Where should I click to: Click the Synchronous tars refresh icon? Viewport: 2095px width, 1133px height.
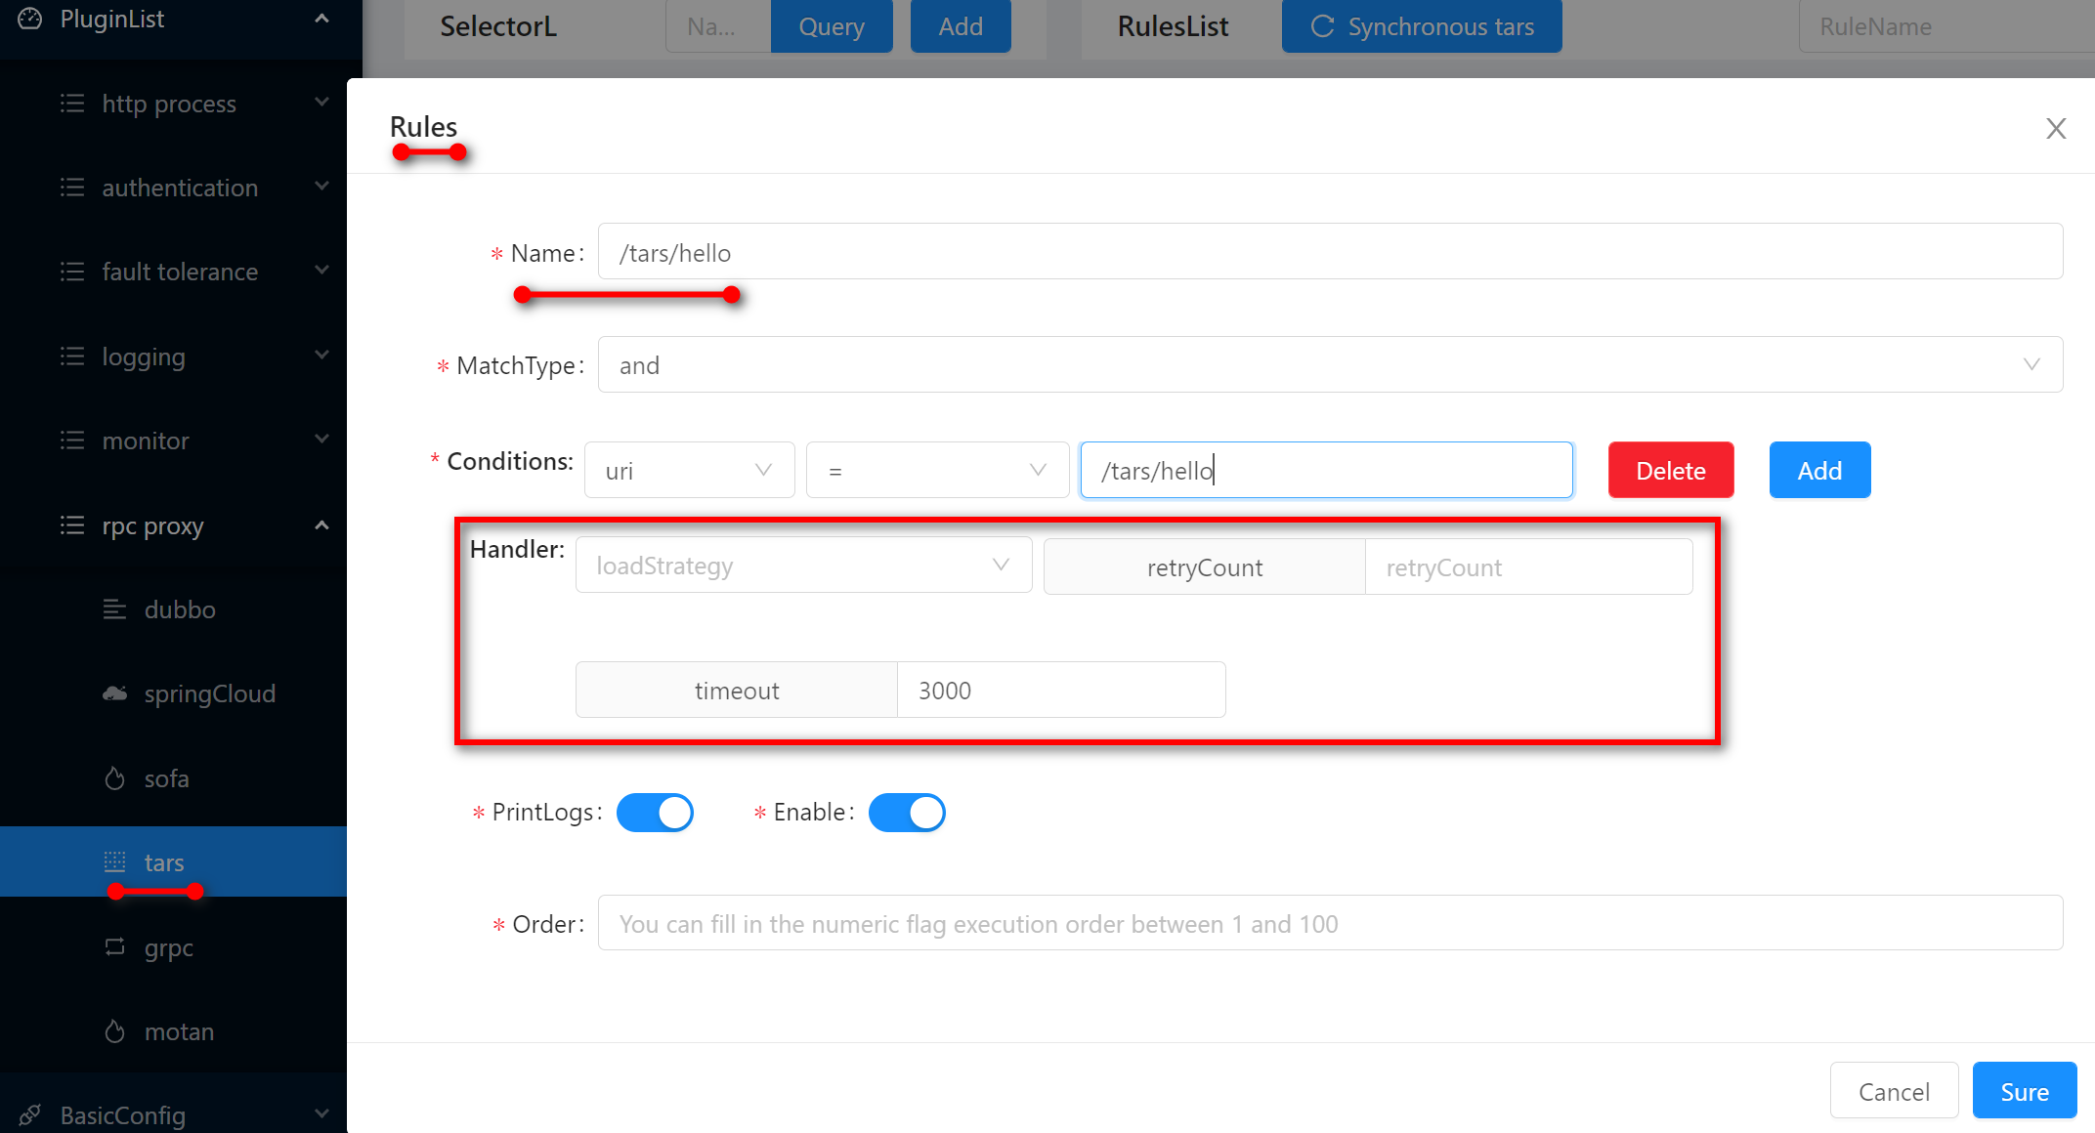[x=1322, y=26]
